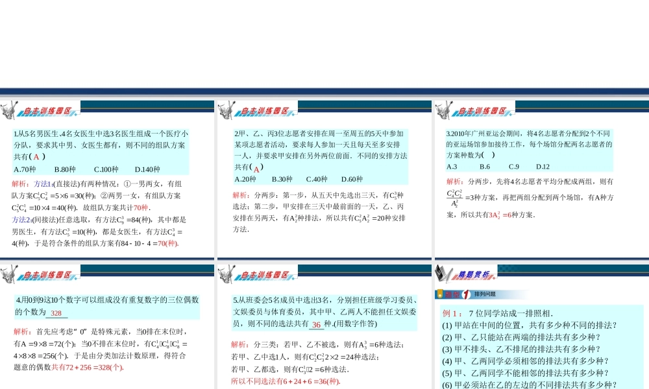This screenshot has width=649, height=389.
Task: Click option B.30种
Action: tap(282, 179)
